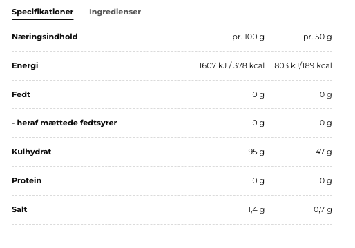This screenshot has width=355, height=248.
Task: Switch to the Ingredienser tab
Action: tap(115, 12)
